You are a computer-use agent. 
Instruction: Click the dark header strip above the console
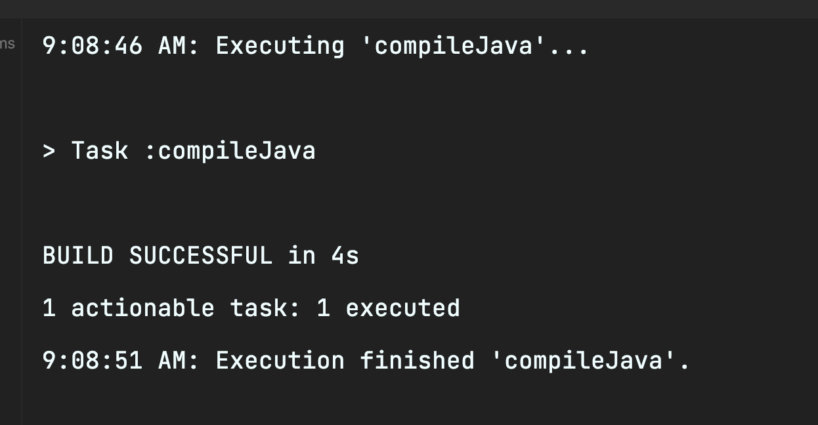(409, 9)
